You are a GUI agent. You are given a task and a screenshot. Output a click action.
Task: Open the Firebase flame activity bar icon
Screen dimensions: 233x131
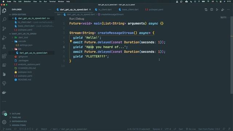(x=4, y=74)
